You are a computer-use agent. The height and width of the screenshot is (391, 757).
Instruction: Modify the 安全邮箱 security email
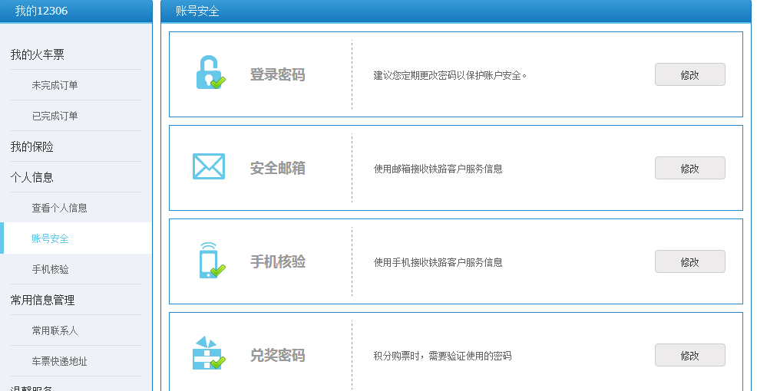pos(690,168)
